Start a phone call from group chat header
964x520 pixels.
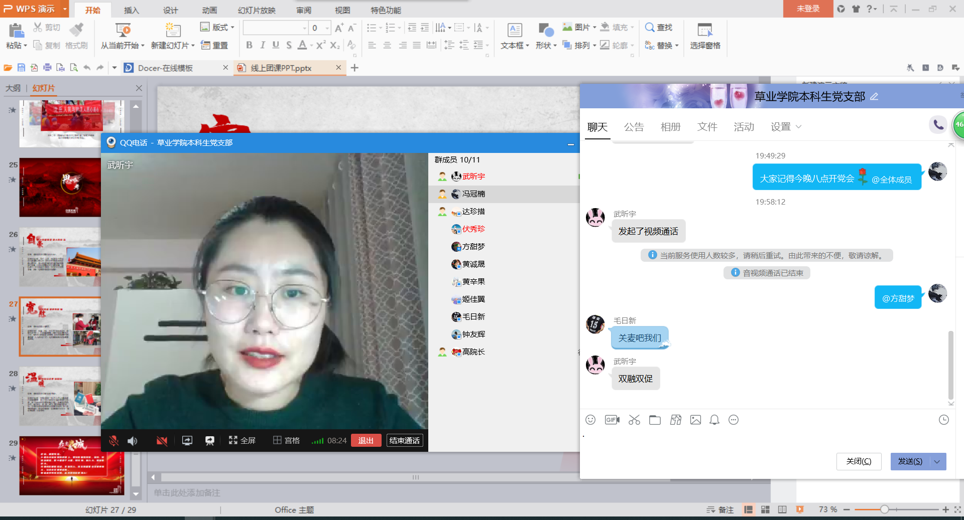(x=938, y=124)
